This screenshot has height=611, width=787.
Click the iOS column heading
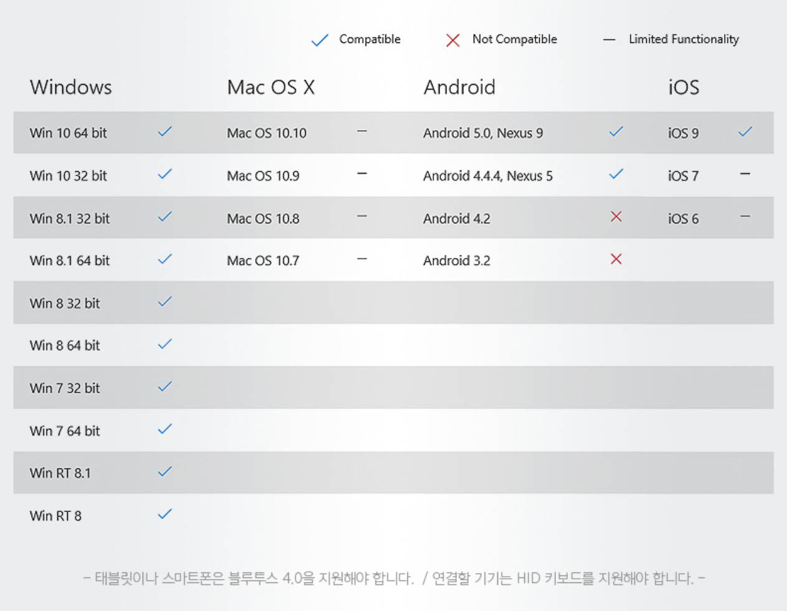[x=684, y=87]
